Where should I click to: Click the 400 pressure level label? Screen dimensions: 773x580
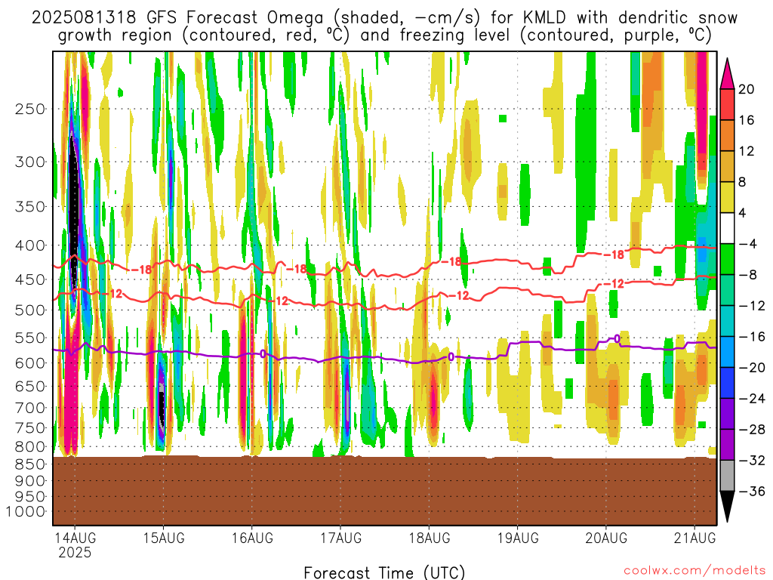pyautogui.click(x=30, y=245)
